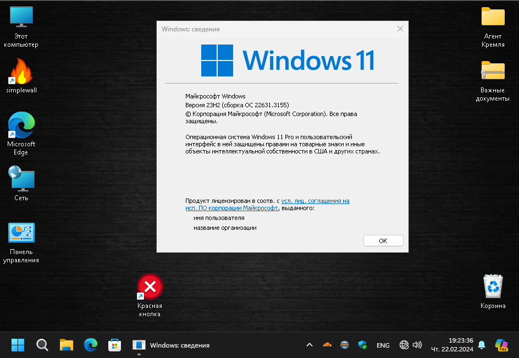Select the Сеть desktop icon
The width and height of the screenshot is (519, 358).
21,183
